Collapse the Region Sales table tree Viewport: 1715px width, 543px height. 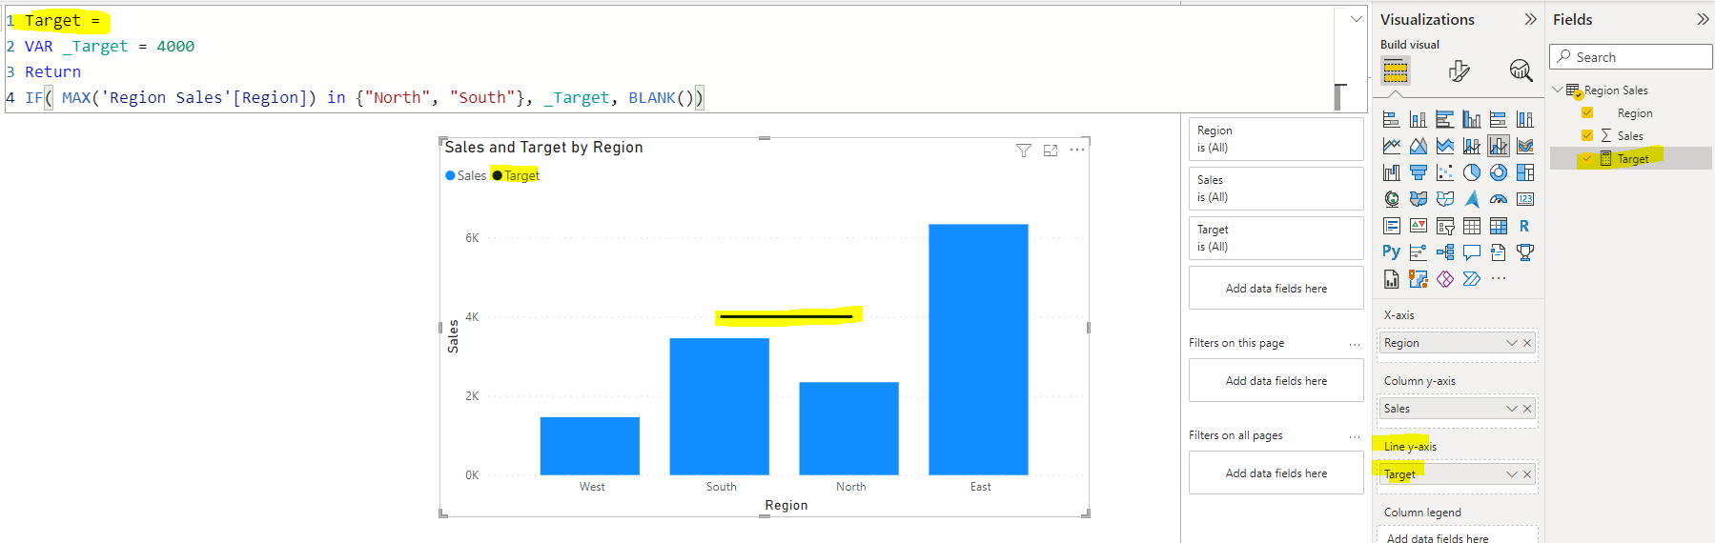point(1558,90)
